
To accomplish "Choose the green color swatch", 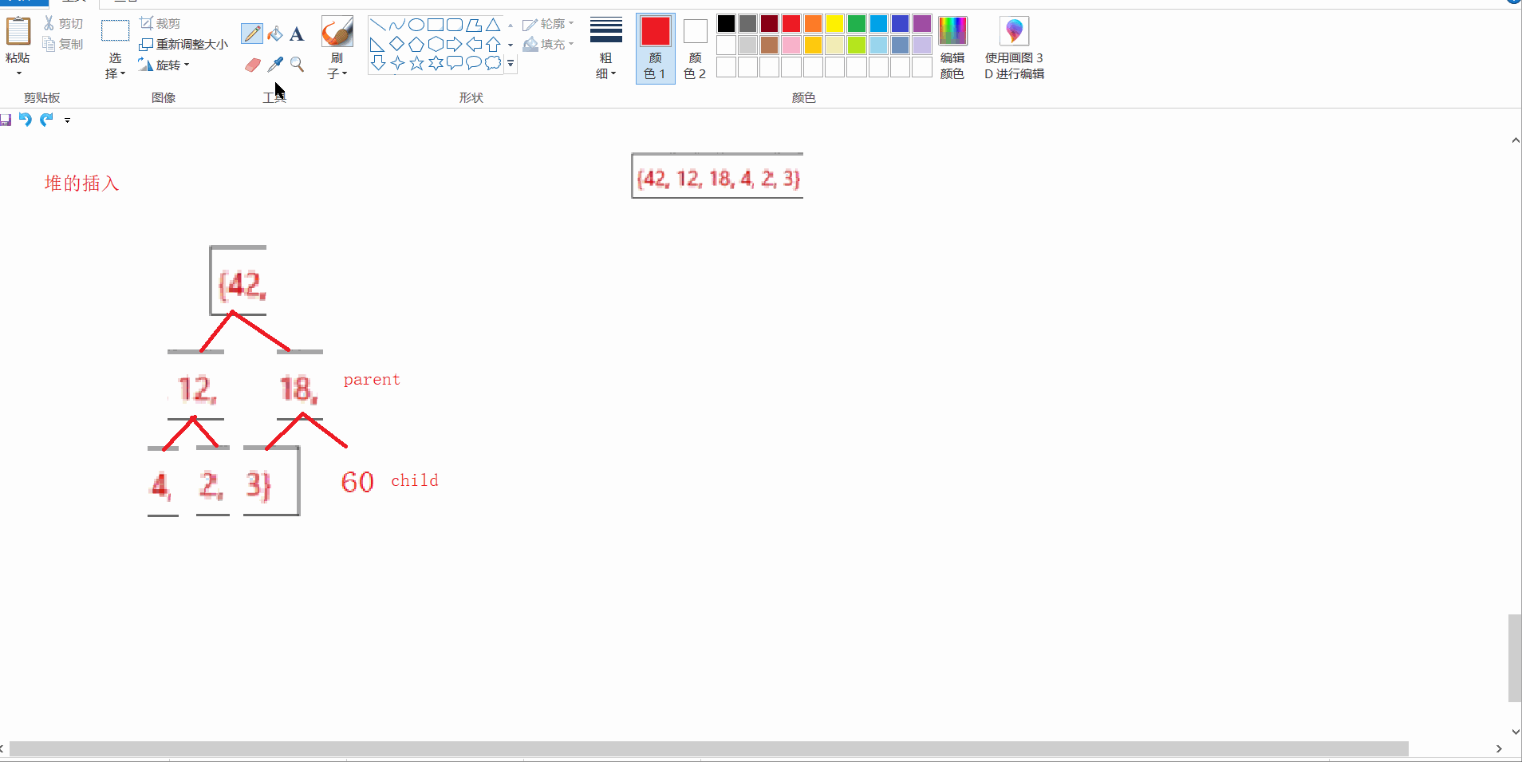I will (x=857, y=23).
